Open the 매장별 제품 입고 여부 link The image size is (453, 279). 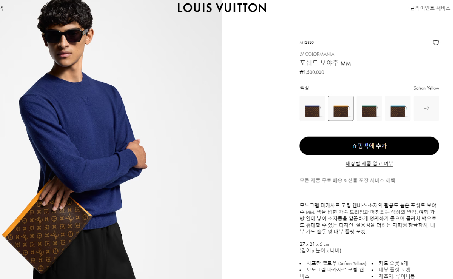pos(369,163)
